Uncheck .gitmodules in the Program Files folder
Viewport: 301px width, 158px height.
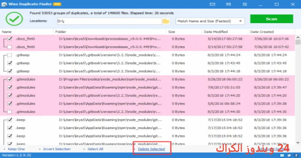point(10,79)
